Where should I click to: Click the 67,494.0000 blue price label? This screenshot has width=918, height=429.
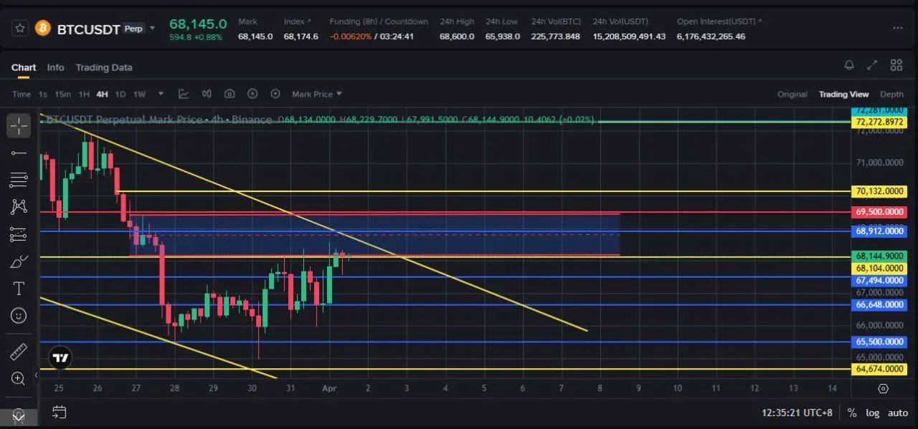point(879,281)
